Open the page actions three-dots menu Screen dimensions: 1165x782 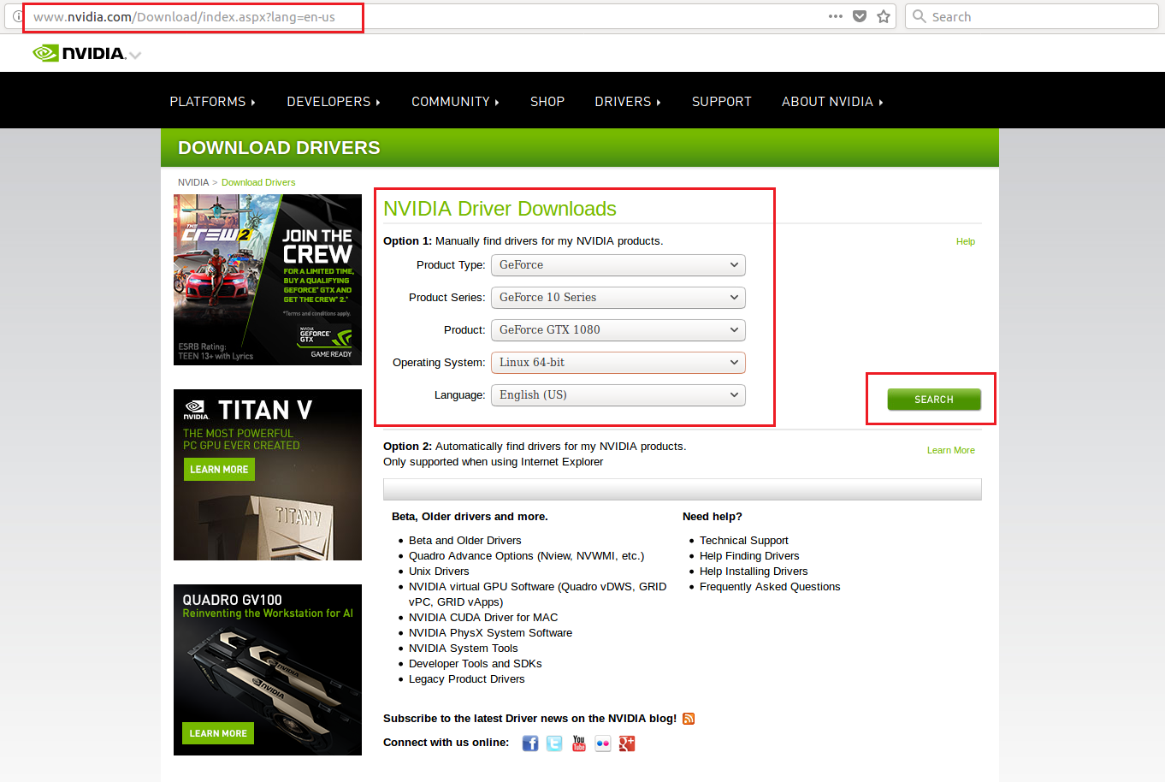(x=836, y=16)
